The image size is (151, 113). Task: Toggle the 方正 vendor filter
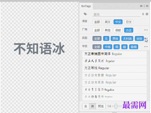click(129, 30)
